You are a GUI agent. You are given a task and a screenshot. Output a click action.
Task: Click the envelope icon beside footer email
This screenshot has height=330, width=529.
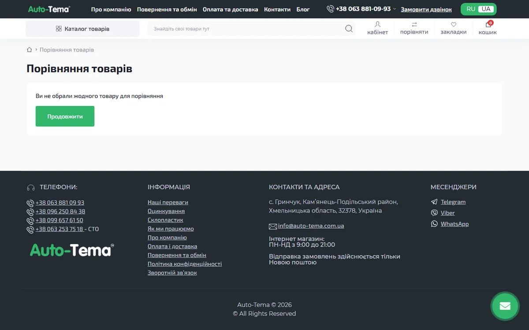[x=273, y=226]
